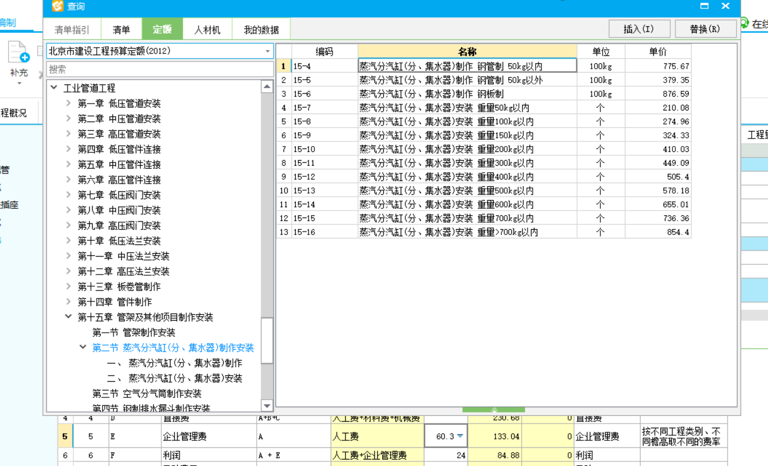
Task: Expand 第十章 低压法兰安装 node
Action: click(x=68, y=240)
